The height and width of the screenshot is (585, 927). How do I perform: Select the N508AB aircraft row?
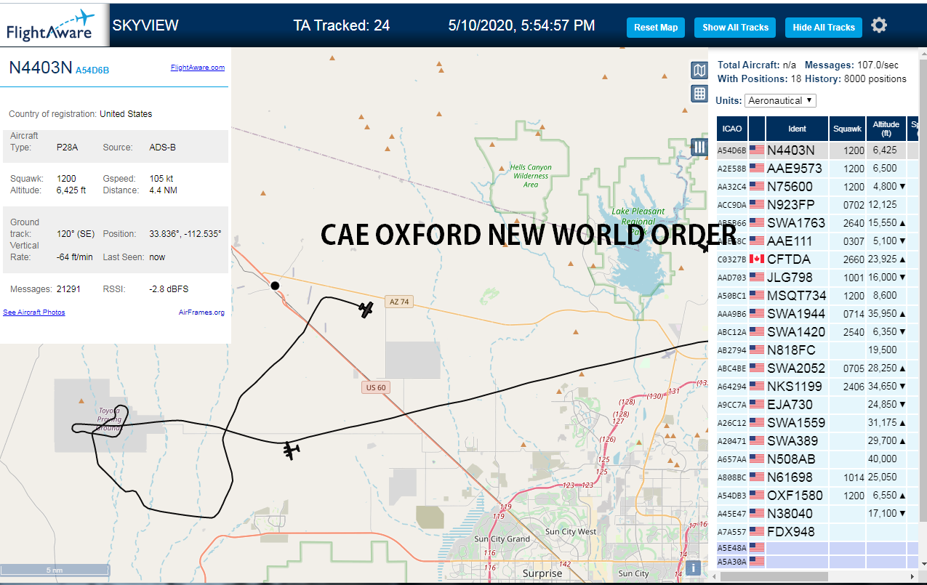click(x=816, y=459)
